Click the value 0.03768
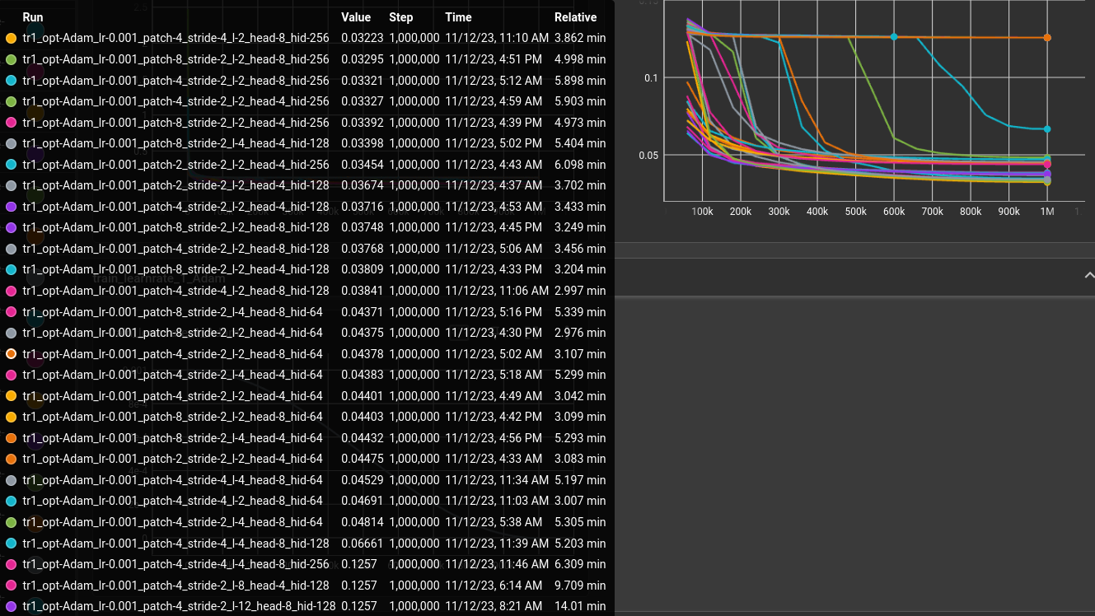This screenshot has height=616, width=1095. [x=363, y=249]
